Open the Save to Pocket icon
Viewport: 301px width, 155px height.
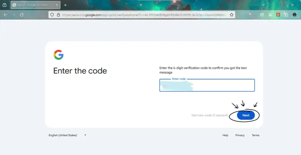262,15
